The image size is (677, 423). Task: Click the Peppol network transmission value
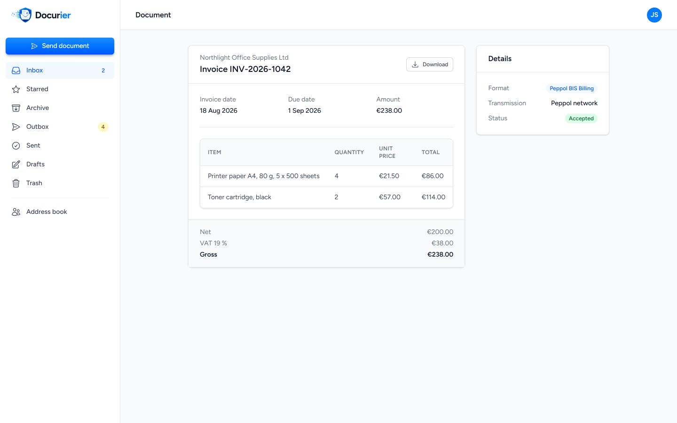pyautogui.click(x=574, y=103)
